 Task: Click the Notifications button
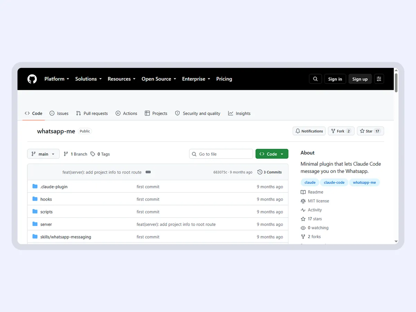309,131
